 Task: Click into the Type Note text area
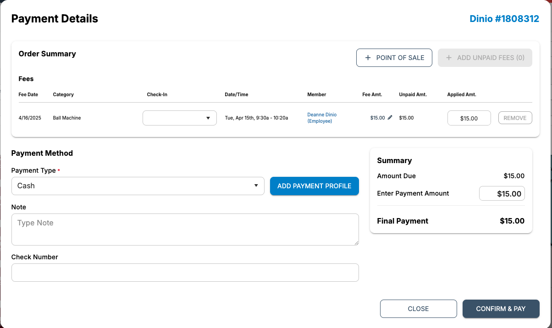[x=185, y=229]
